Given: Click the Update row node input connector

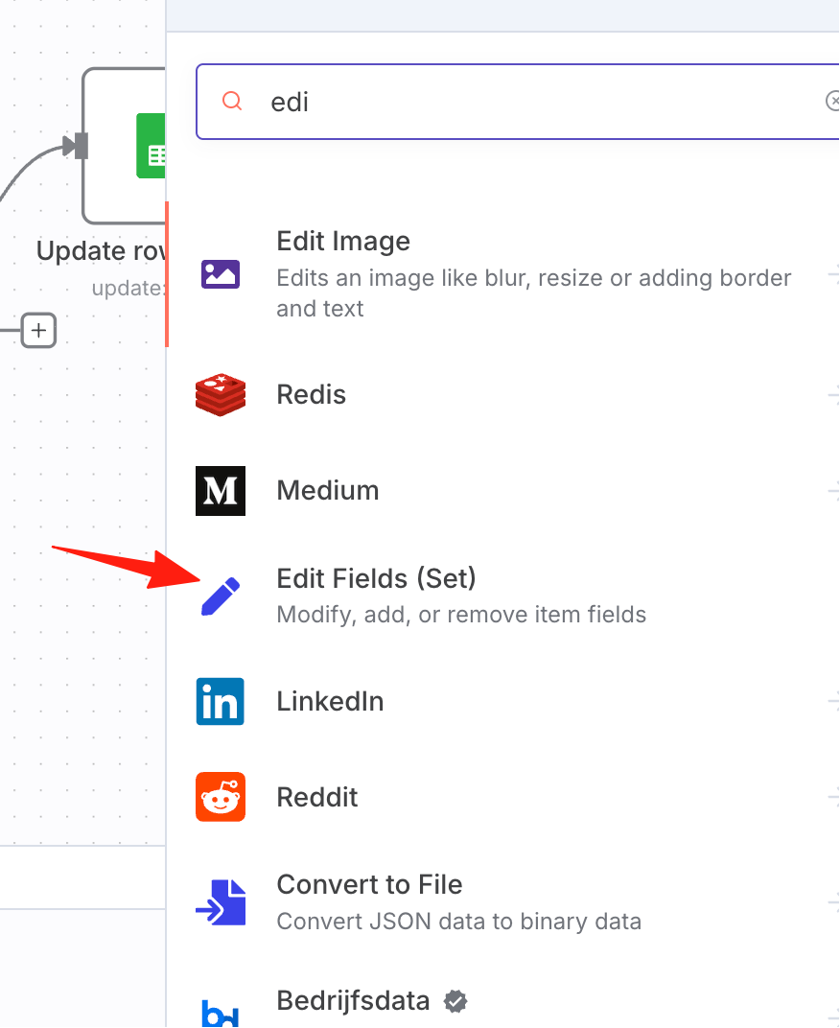Looking at the screenshot, I should [81, 146].
